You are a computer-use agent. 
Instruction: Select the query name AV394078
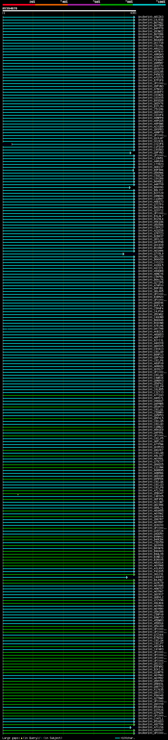[10, 9]
